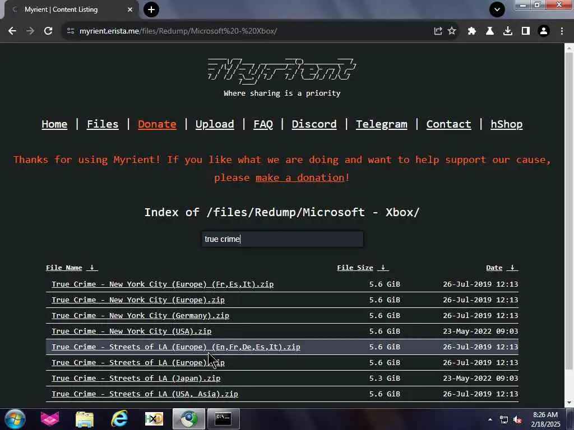Open the hShop link
Image resolution: width=574 pixels, height=430 pixels.
click(507, 124)
